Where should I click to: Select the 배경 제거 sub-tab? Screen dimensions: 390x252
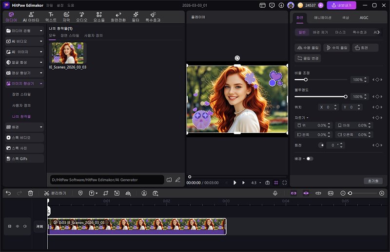[320, 32]
